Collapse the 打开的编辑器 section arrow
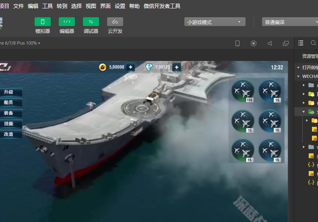The image size is (318, 222). (x=298, y=67)
